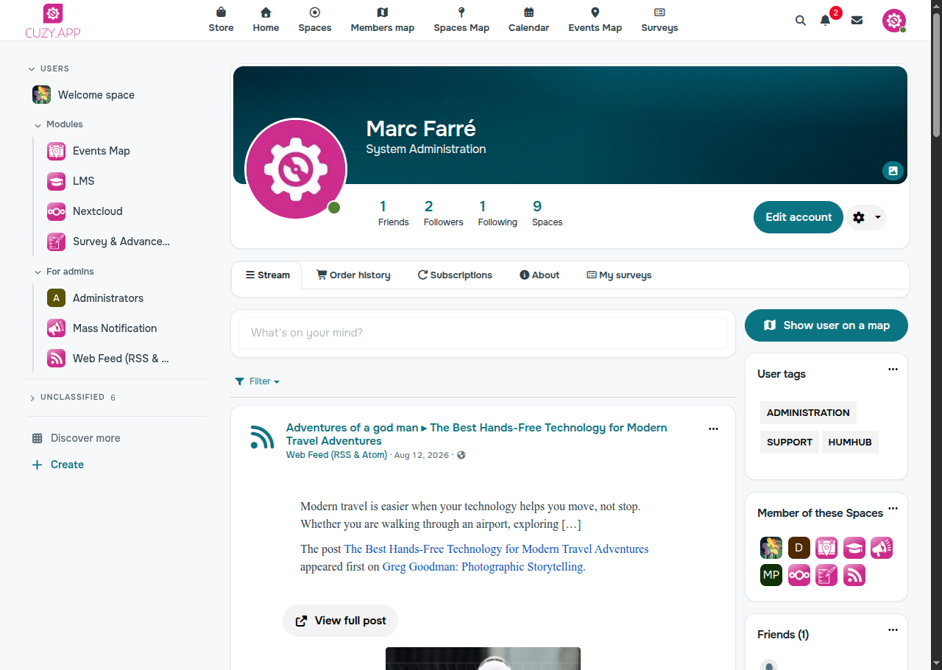
Task: Click the What's on your mind field
Action: [483, 333]
